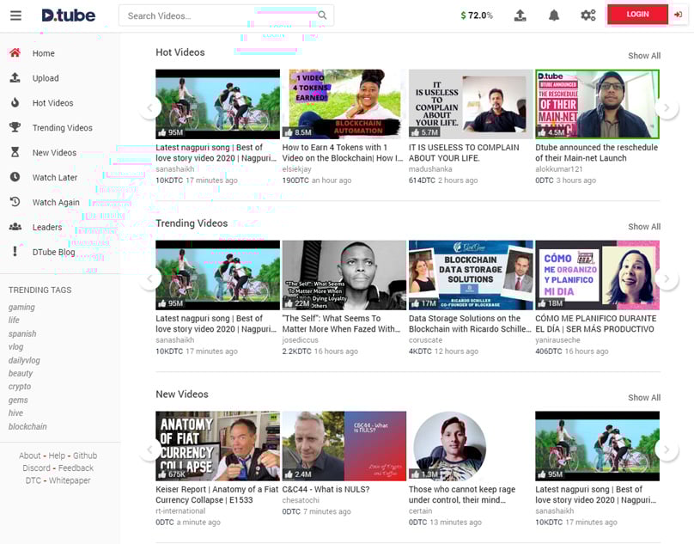Click the sidebar Upload tray icon

pyautogui.click(x=15, y=78)
